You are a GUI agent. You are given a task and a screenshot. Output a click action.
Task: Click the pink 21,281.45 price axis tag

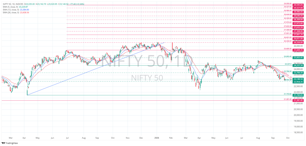pos(298,100)
